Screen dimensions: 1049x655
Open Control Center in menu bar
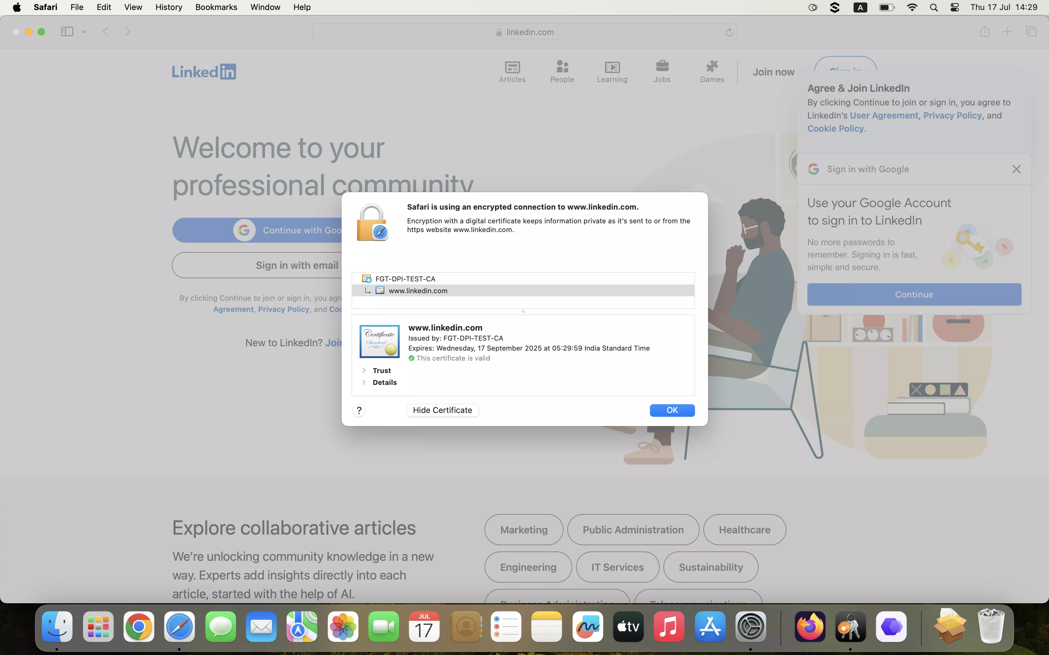click(954, 7)
